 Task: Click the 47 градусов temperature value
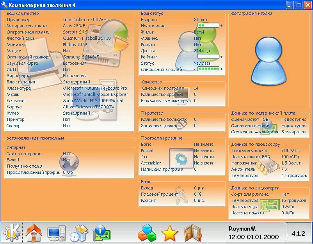click(x=294, y=175)
